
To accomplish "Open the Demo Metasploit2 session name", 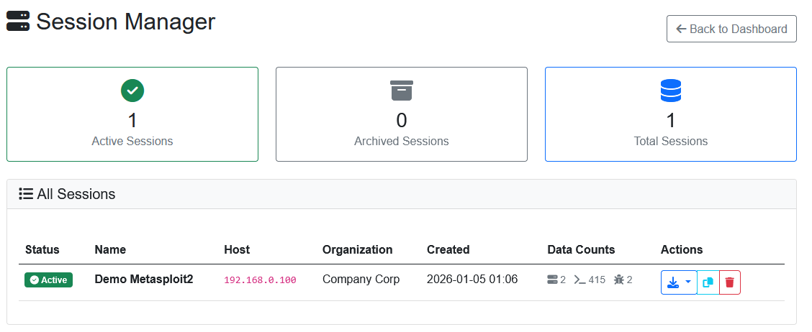I will pos(144,279).
